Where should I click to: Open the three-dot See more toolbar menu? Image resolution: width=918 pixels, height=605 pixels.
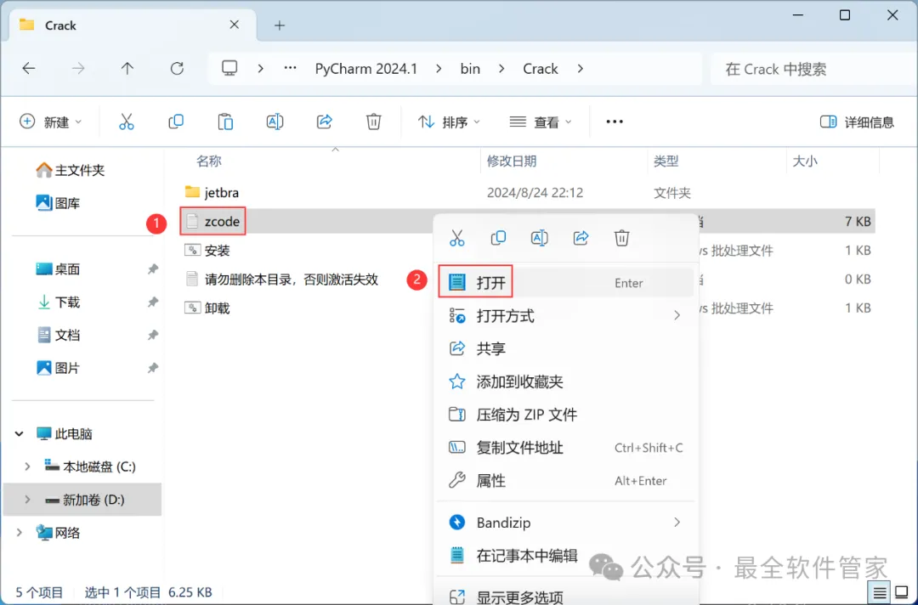(x=615, y=122)
